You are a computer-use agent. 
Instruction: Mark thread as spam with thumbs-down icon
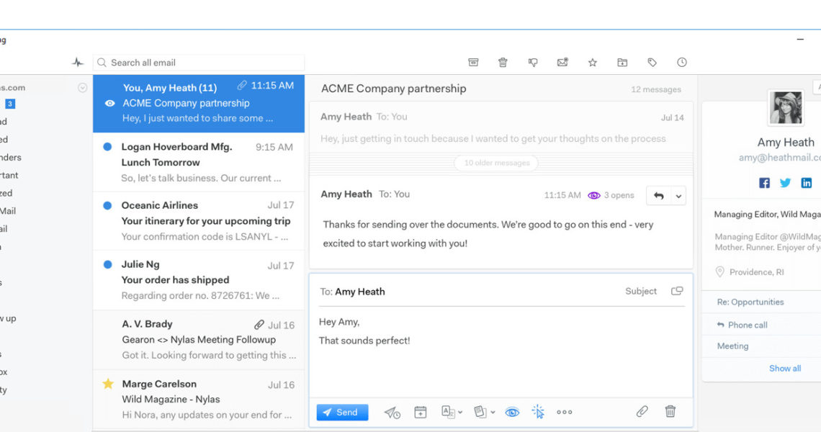[533, 63]
